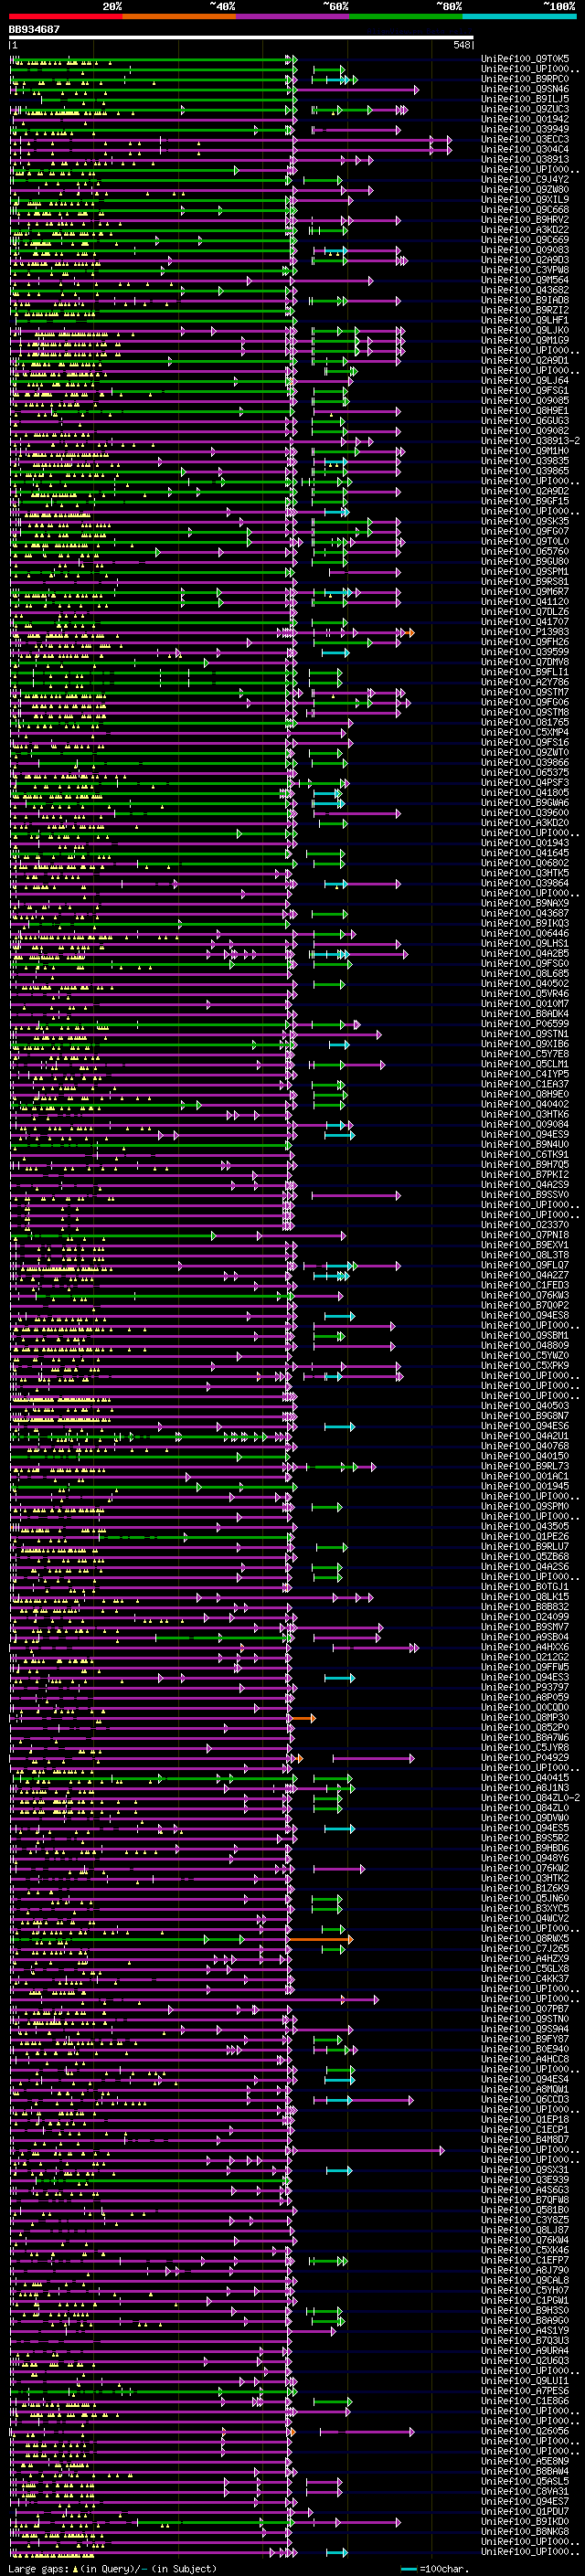Select hit label UniRef100_Q9LJ64
Screen dimensions: 585x2576
point(525,380)
